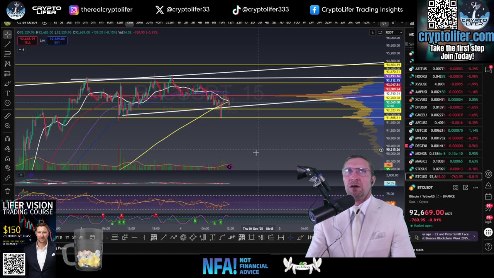Open the USDT currency dropdown
The height and width of the screenshot is (278, 494).
393,32
